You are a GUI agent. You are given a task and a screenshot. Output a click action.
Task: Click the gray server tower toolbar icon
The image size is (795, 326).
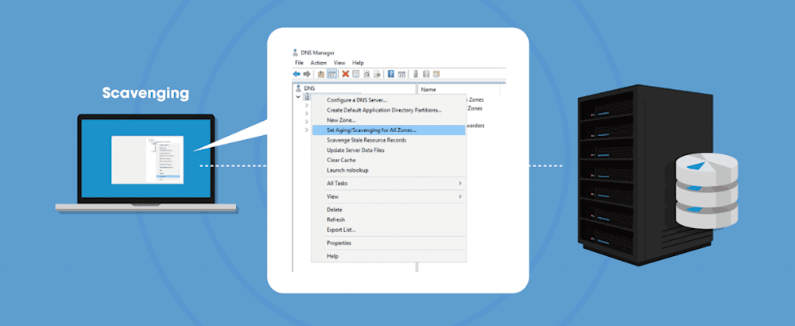tap(416, 74)
